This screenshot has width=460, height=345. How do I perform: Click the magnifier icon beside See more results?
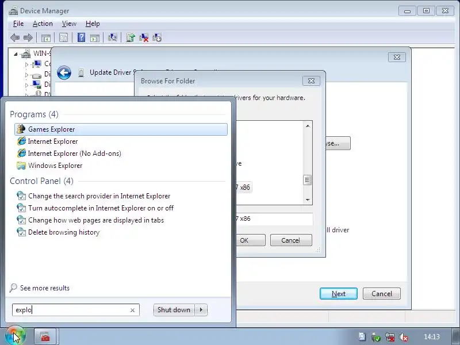[13, 288]
